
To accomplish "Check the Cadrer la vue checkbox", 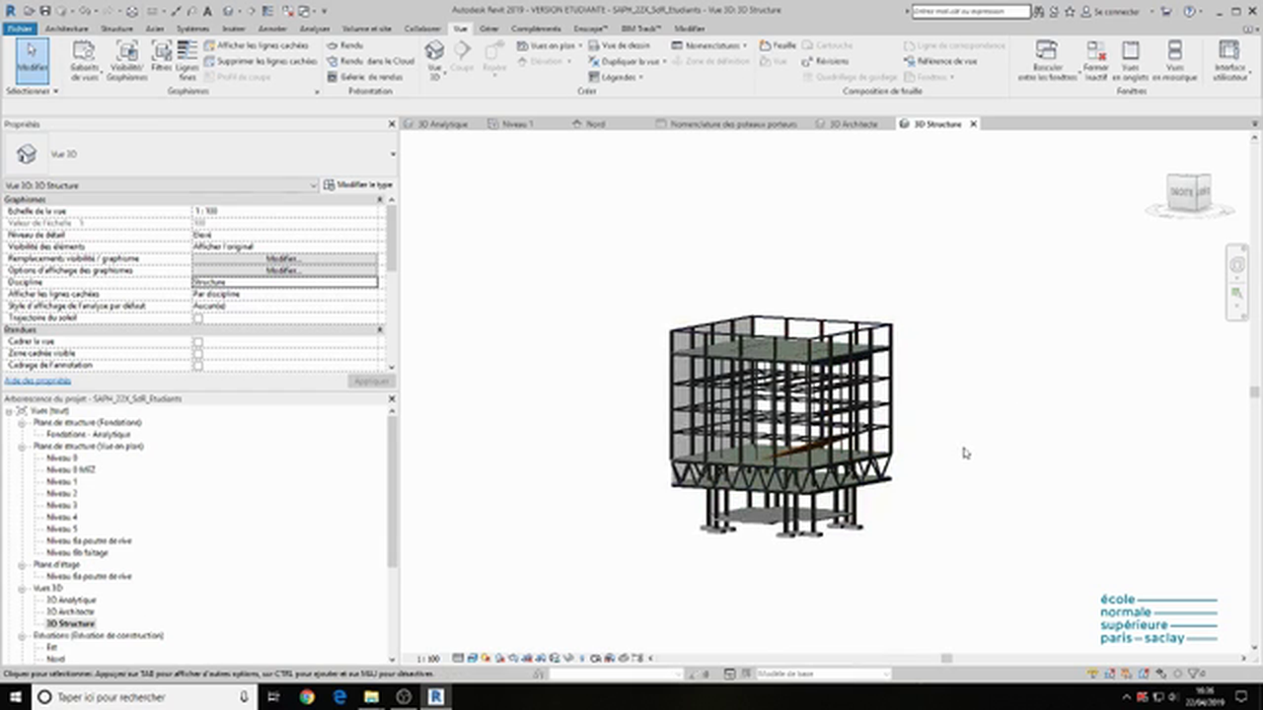I will coord(198,342).
